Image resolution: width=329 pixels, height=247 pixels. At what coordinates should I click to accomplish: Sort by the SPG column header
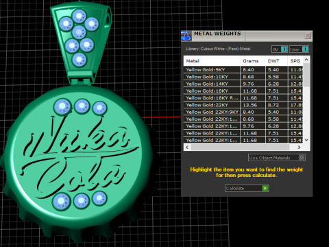point(295,61)
